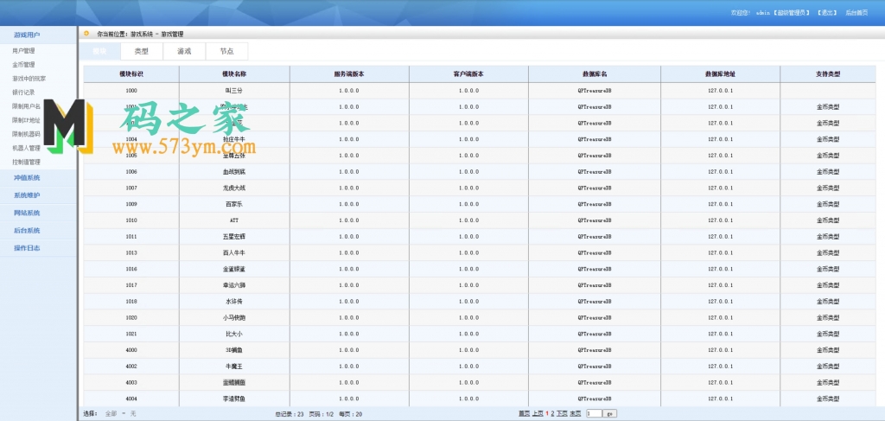Switch to the 游戏 tab

click(x=184, y=52)
